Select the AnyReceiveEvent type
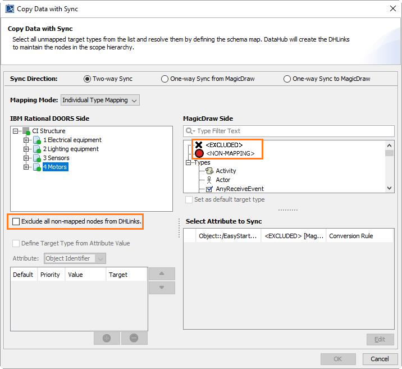The width and height of the screenshot is (402, 369). (x=240, y=189)
